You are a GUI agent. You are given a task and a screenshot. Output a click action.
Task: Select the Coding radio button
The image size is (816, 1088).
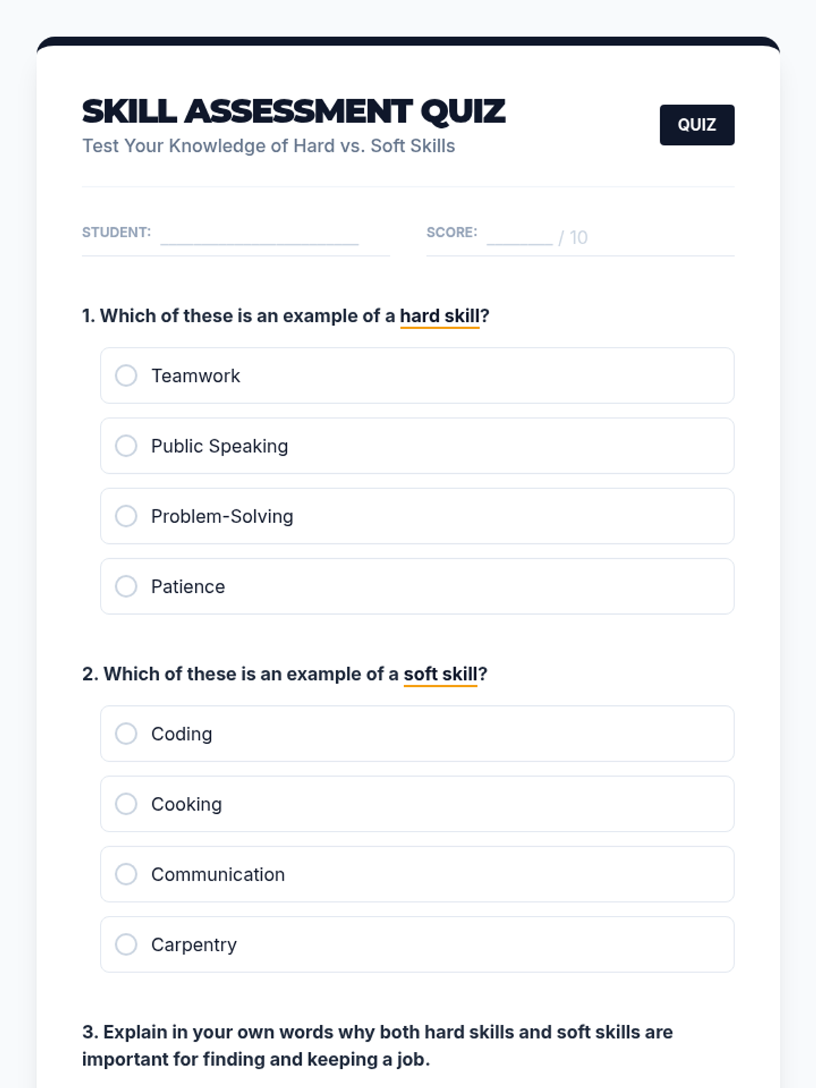pyautogui.click(x=126, y=734)
